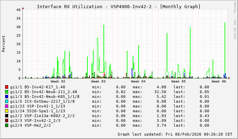Image resolution: width=238 pixels, height=139 pixels.
Task: Click the dark red gi2/3 legend swatch
Action: click(x=7, y=121)
